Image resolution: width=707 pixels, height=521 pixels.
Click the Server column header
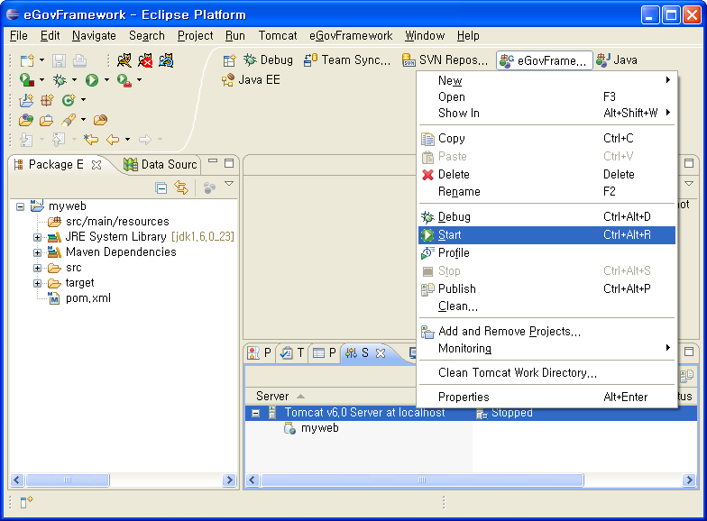[x=272, y=397]
